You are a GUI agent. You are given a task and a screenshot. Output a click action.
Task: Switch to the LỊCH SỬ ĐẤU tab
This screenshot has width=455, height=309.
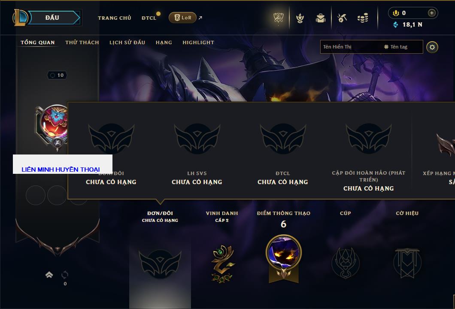coord(127,42)
